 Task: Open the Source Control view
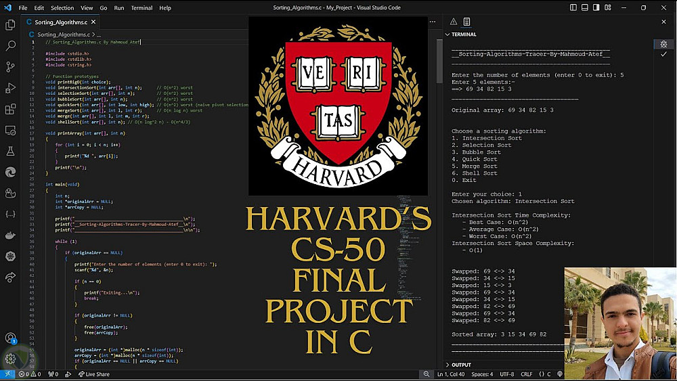[x=10, y=67]
